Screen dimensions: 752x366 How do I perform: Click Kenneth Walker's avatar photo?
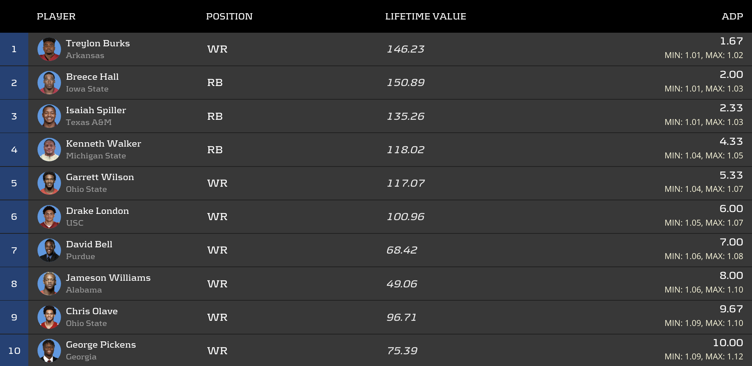49,150
